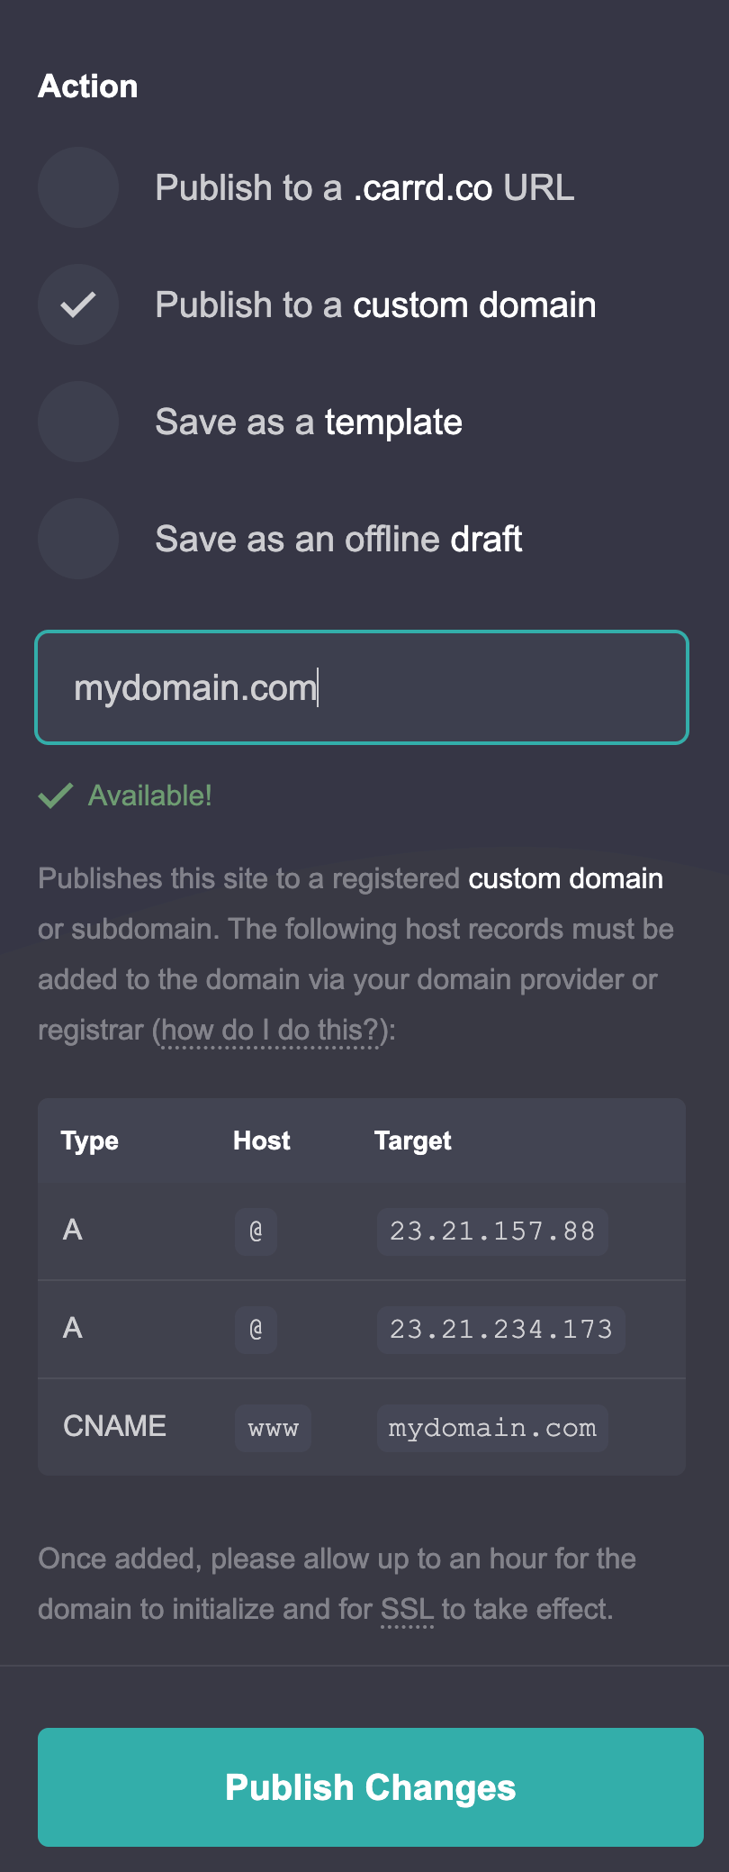
Task: Click the Target column header
Action: point(413,1140)
